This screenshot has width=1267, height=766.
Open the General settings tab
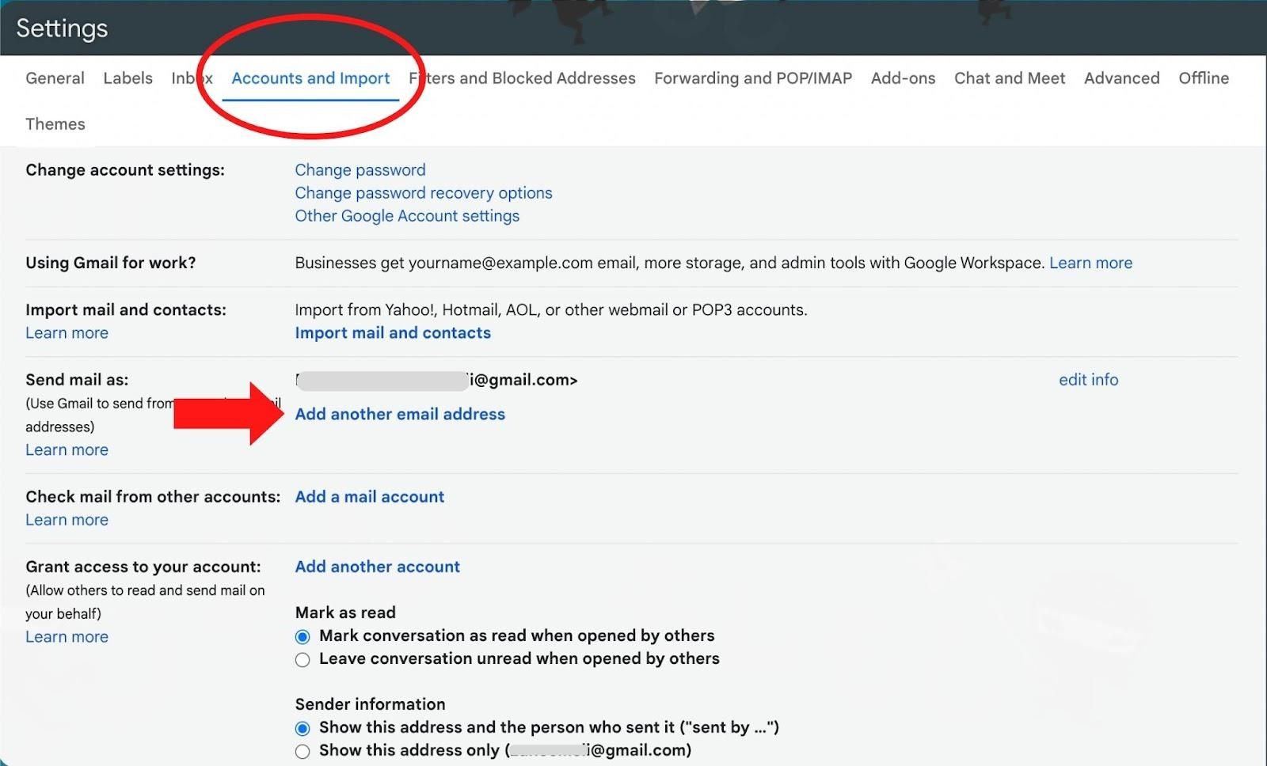click(55, 78)
